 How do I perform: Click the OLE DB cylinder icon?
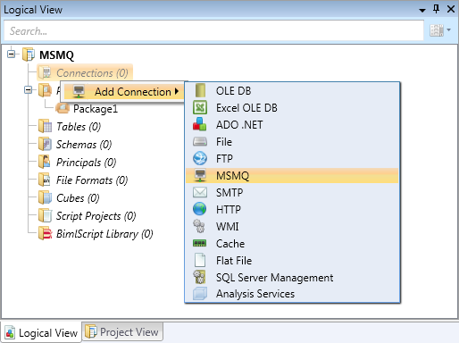click(200, 90)
